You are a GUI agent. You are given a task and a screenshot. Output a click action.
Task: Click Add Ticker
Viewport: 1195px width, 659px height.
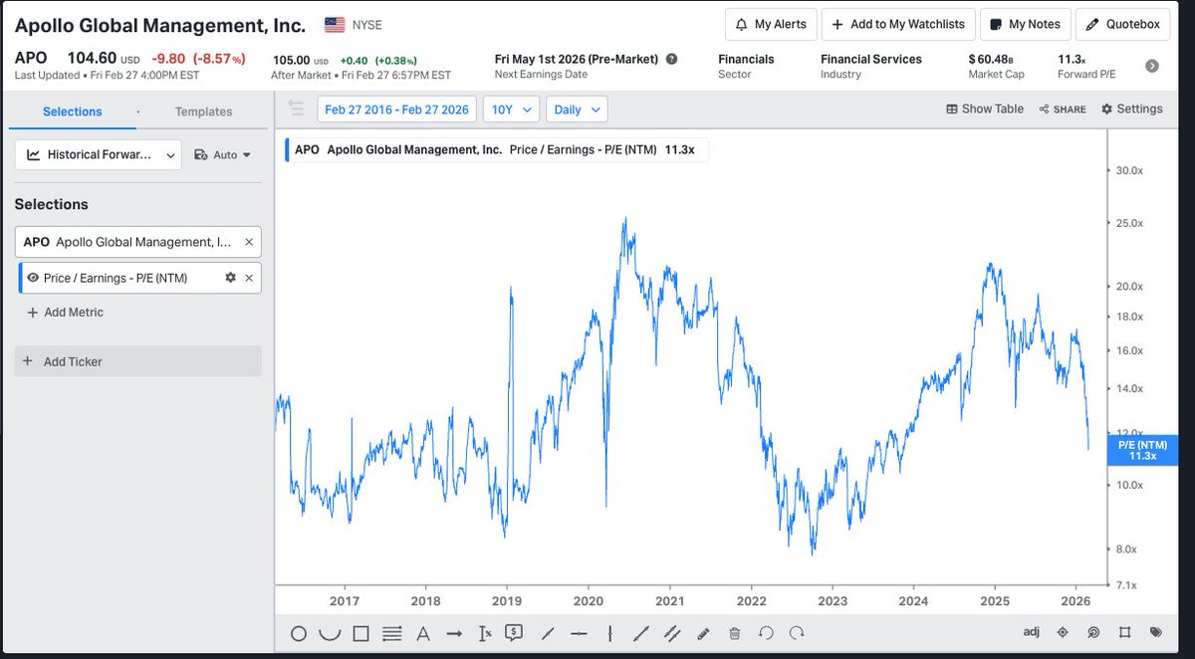pyautogui.click(x=137, y=361)
